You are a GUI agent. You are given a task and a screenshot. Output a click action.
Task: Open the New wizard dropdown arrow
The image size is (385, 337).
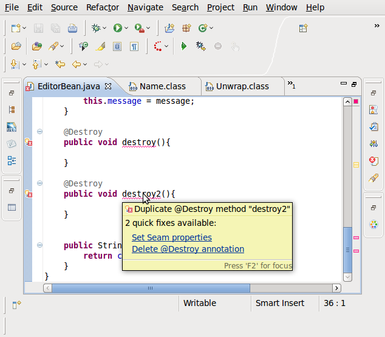(24, 29)
